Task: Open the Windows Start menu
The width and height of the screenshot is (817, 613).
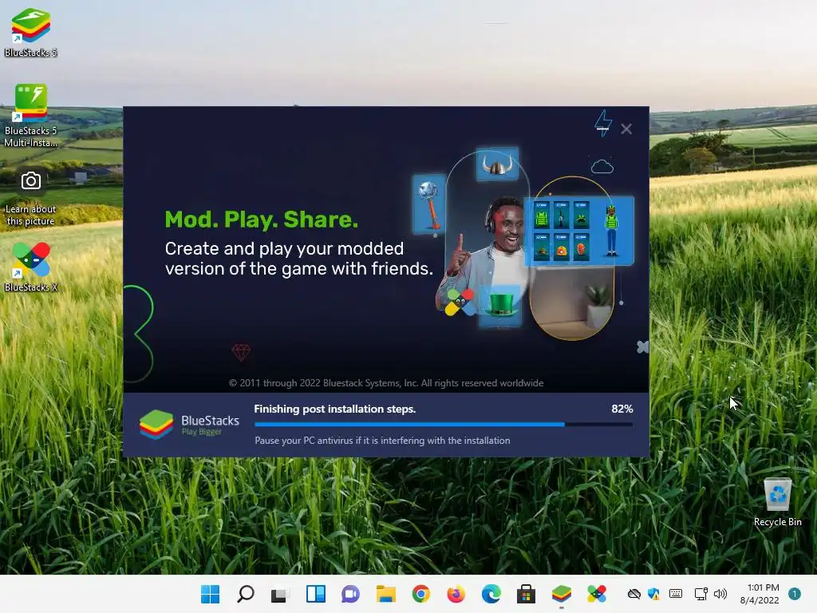Action: (211, 594)
